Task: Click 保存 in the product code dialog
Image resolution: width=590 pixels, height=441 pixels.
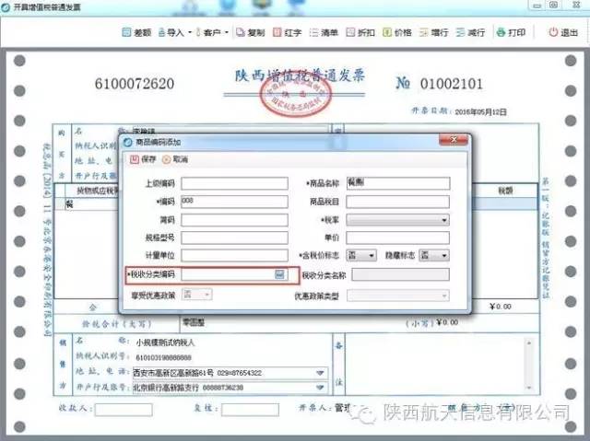Action: click(143, 159)
